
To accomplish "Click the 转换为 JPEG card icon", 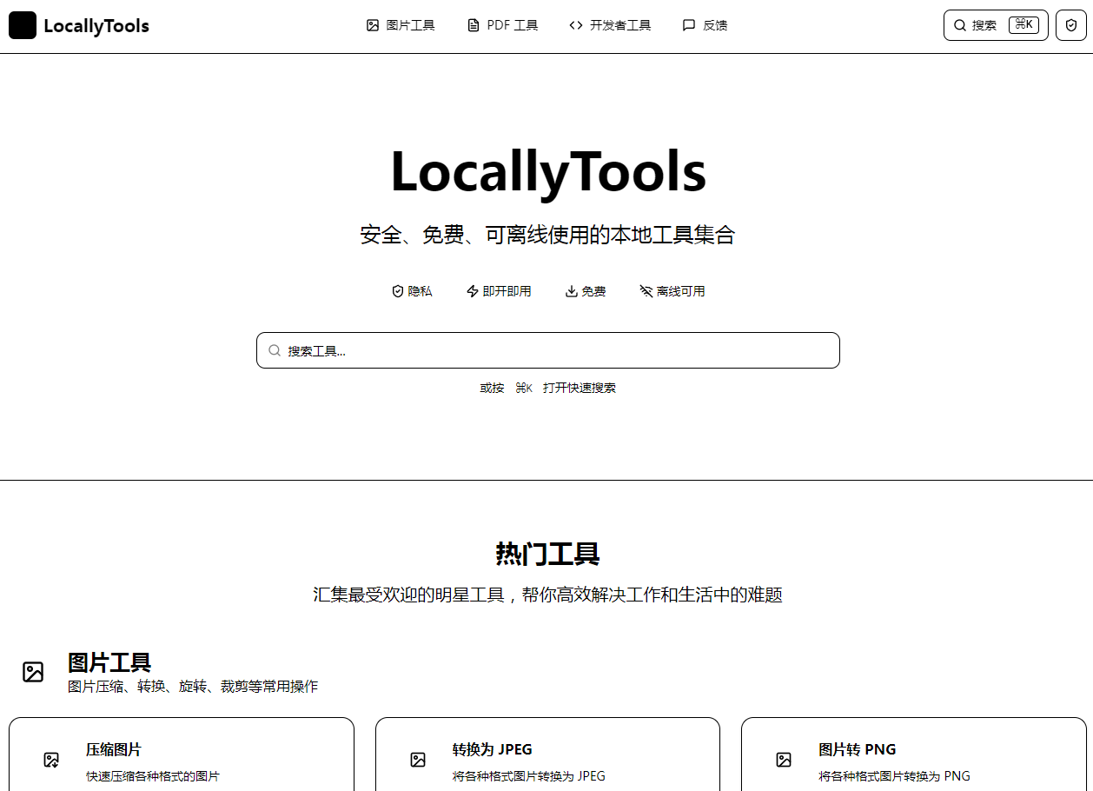I will (x=418, y=760).
